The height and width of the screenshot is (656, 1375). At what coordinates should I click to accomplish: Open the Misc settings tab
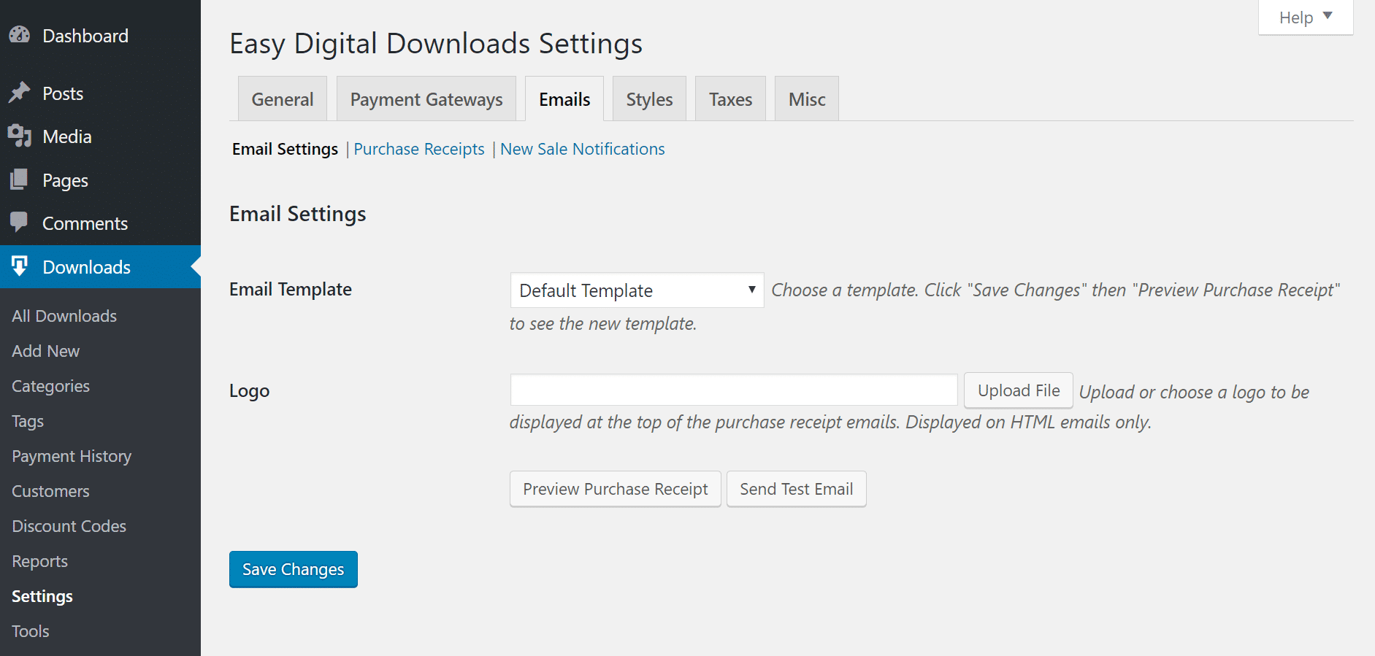pyautogui.click(x=807, y=99)
